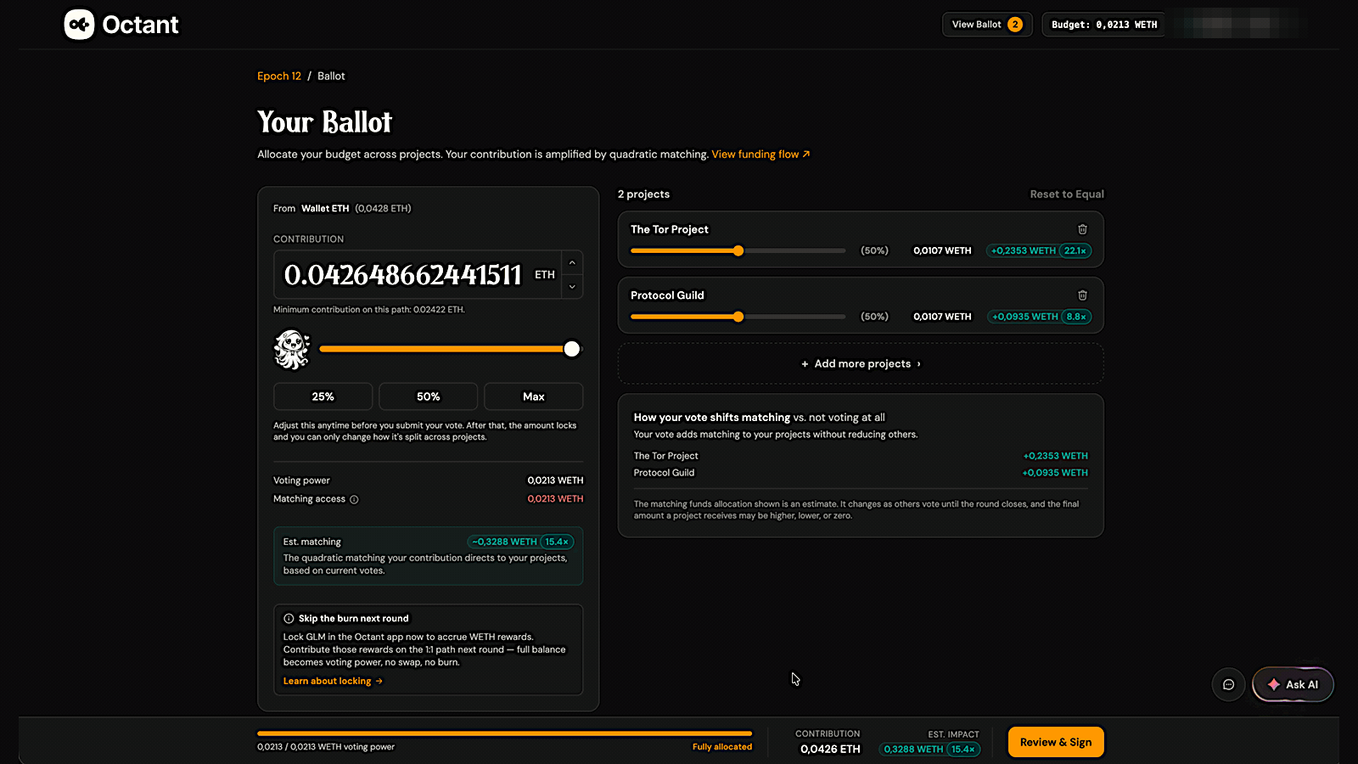This screenshot has width=1358, height=764.
Task: Click Ballot breadcrumb text
Action: tap(331, 76)
